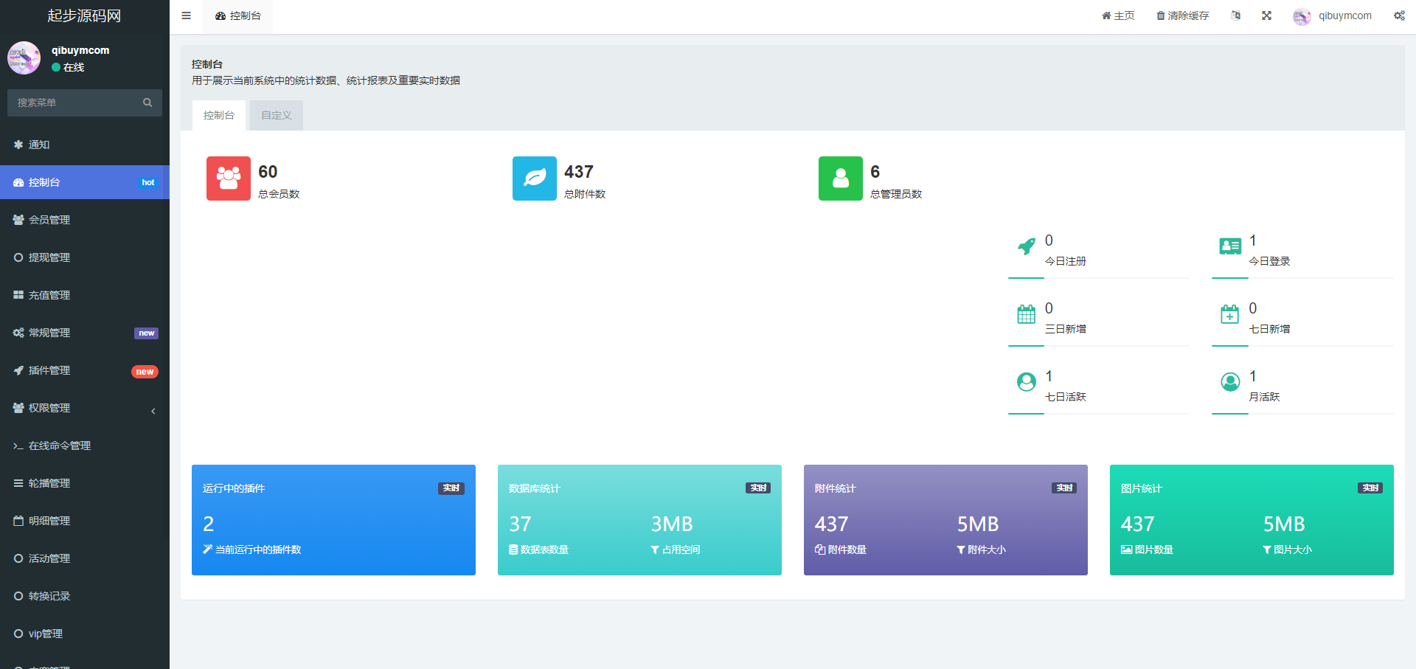The height and width of the screenshot is (669, 1416).
Task: Click the qibuymcom username in the sidebar
Action: pyautogui.click(x=80, y=50)
